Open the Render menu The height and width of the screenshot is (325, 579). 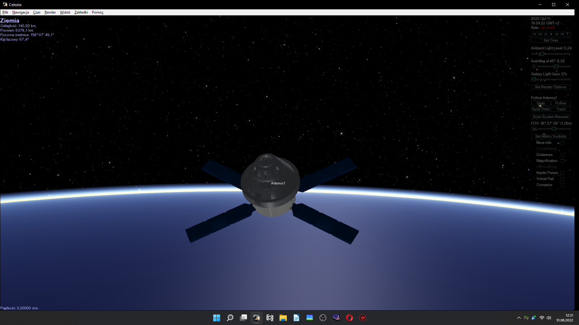pyautogui.click(x=50, y=12)
